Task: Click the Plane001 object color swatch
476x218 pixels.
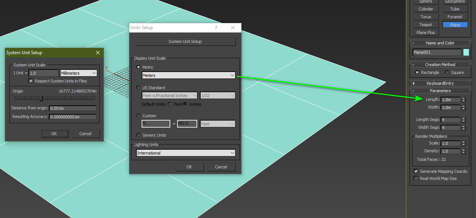Action: tap(466, 52)
